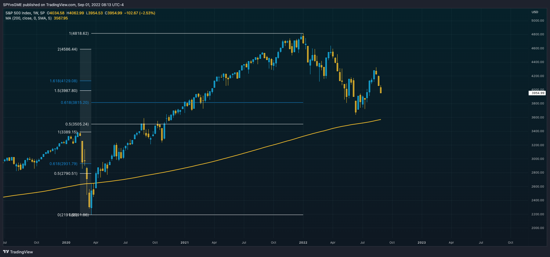Click the current price tag 3954.99

(537, 93)
